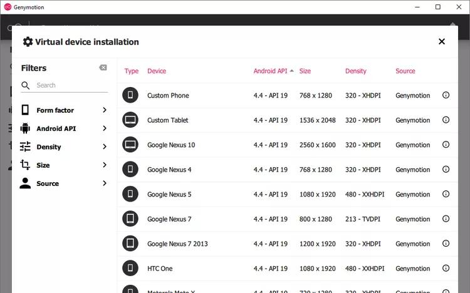The image size is (470, 293).
Task: Click the Google Nexus 5 phone icon
Action: (x=130, y=194)
